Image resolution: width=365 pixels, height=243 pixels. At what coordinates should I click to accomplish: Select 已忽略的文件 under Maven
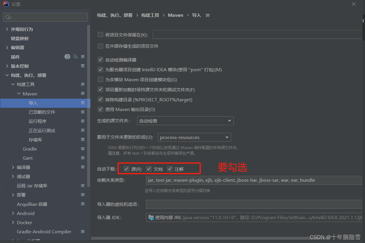[42, 112]
